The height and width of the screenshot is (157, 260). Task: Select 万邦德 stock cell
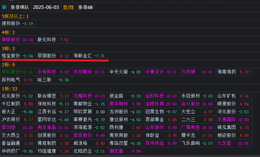coord(198,72)
